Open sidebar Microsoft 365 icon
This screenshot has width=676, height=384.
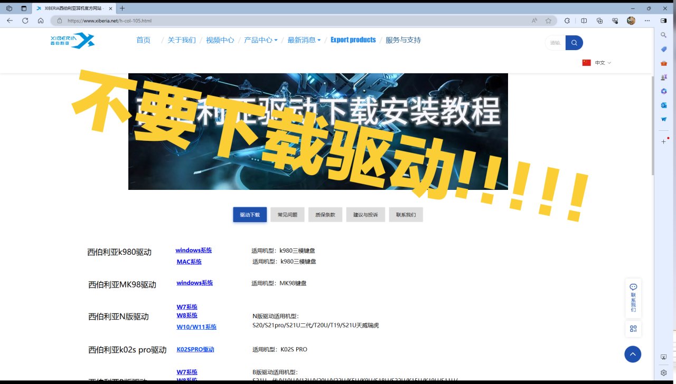[x=664, y=91]
